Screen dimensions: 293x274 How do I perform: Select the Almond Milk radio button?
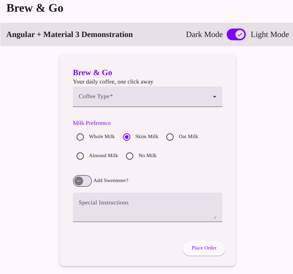click(80, 156)
